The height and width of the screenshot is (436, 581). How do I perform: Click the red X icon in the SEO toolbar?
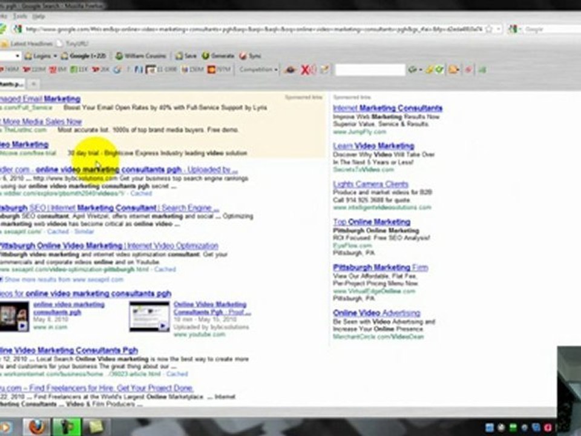pyautogui.click(x=306, y=69)
